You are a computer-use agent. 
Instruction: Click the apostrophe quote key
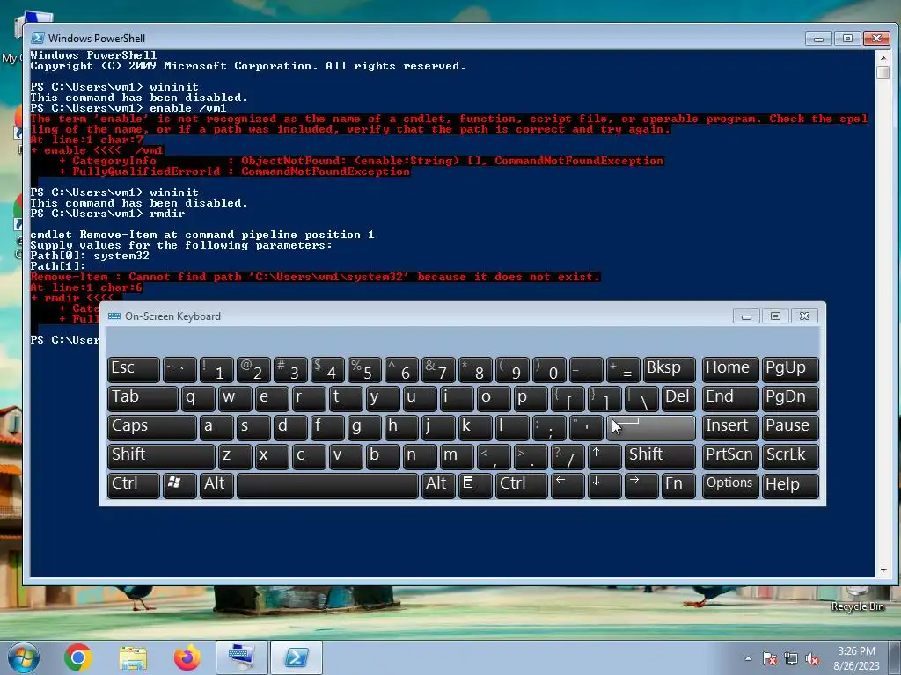585,426
